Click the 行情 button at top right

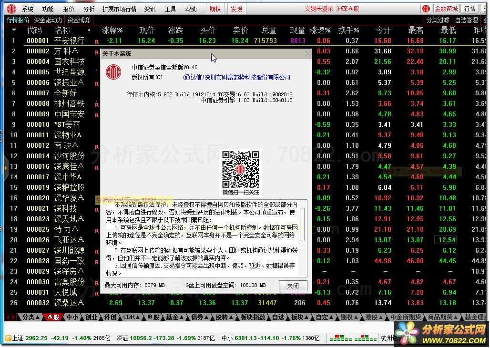tap(470, 9)
